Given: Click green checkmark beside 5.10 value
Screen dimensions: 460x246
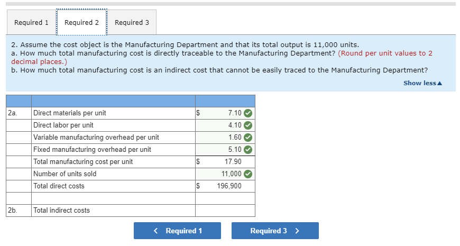Looking at the screenshot, I should pos(248,150).
